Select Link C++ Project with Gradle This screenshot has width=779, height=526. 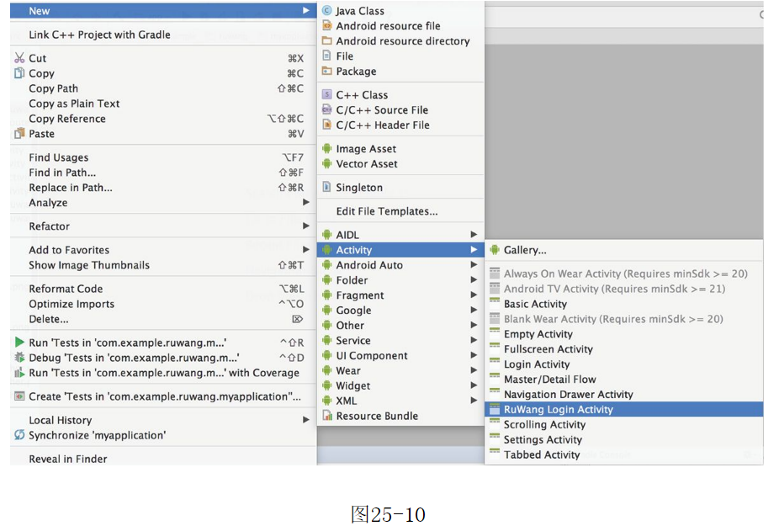tap(99, 35)
